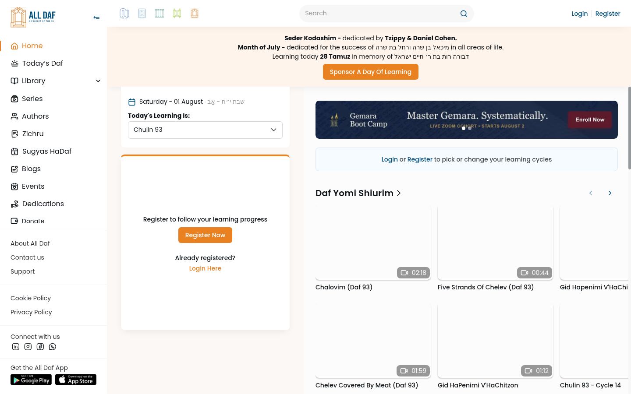This screenshot has height=394, width=631.
Task: Open the Chalovim (Daf 93) video thumbnail
Action: coord(373,243)
